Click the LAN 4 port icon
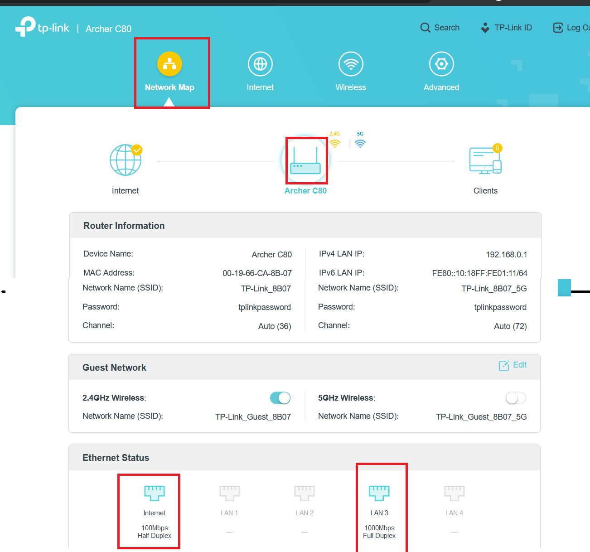The width and height of the screenshot is (590, 552). tap(454, 493)
